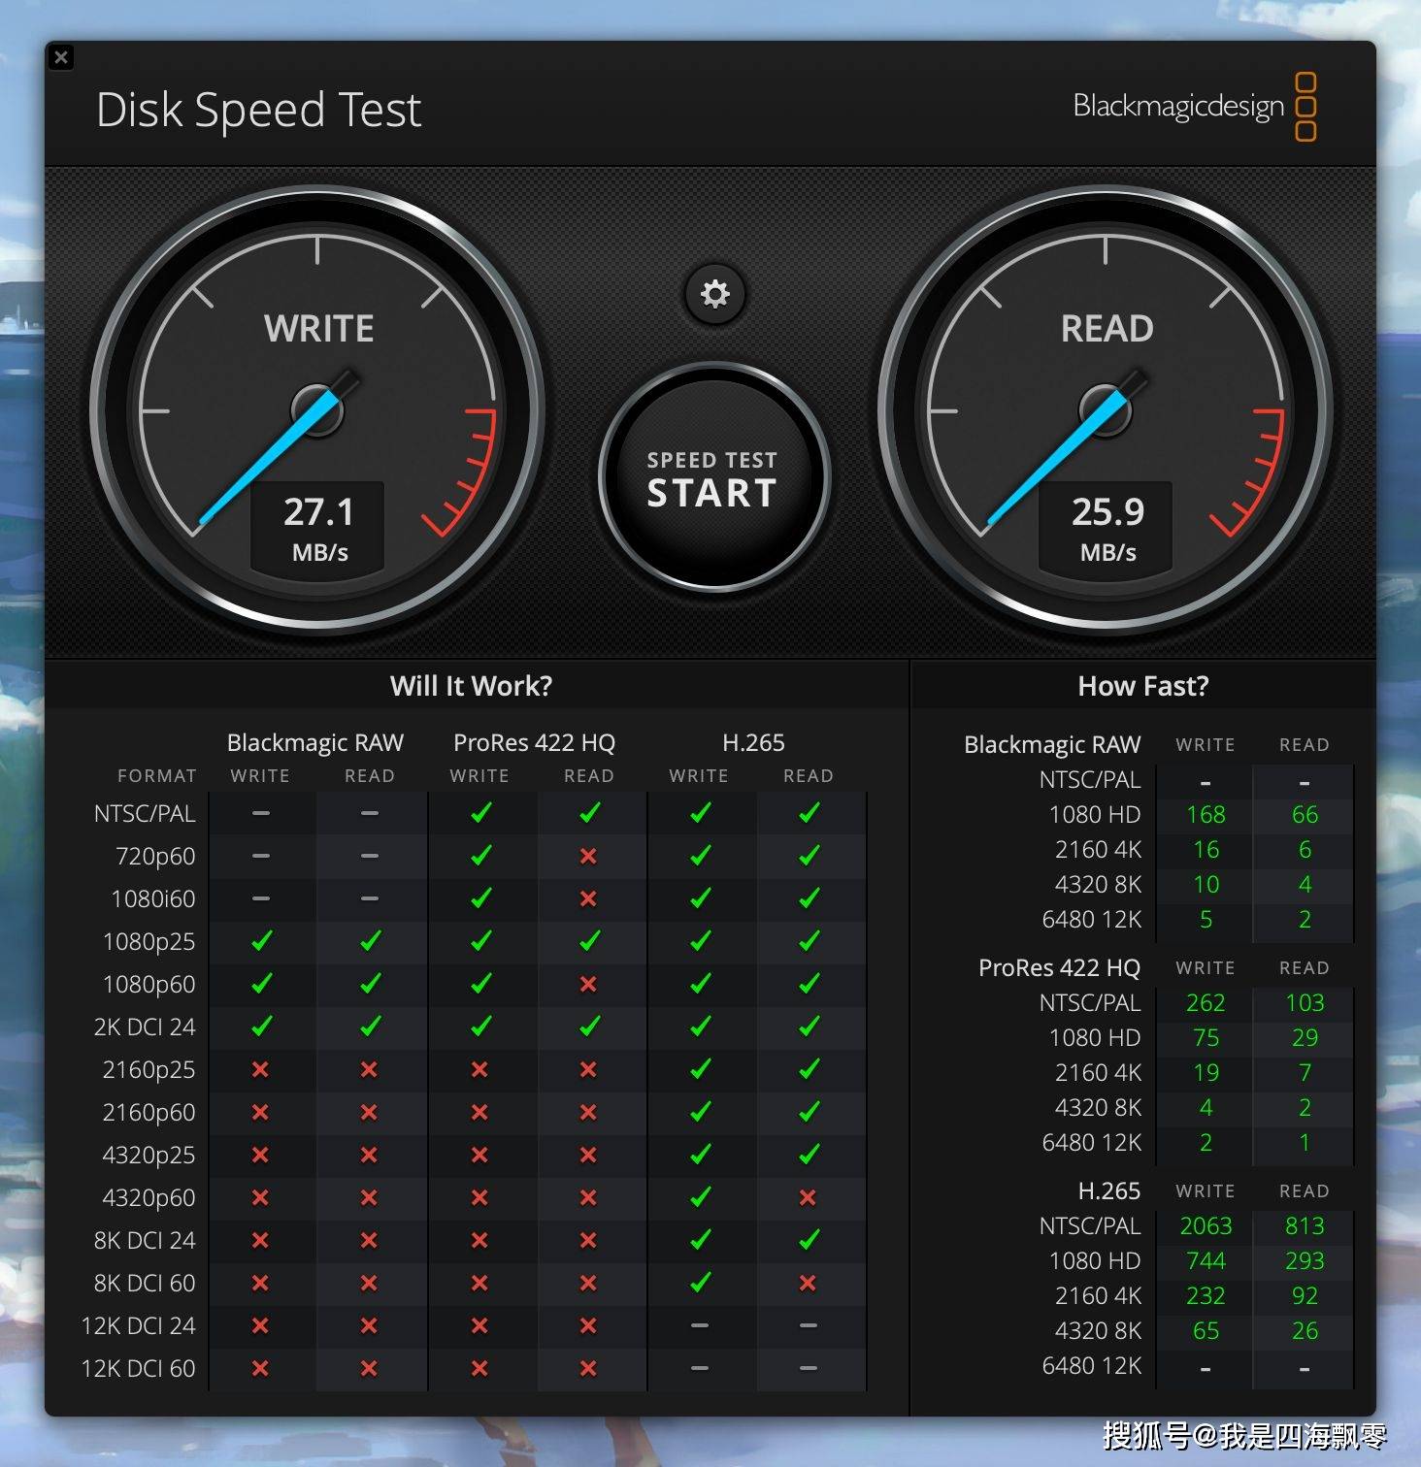The height and width of the screenshot is (1467, 1421).
Task: Click red cross for H.265 read 4320p60
Action: point(808,1197)
